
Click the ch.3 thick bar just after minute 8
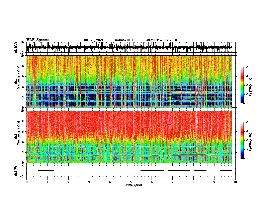click(x=200, y=171)
